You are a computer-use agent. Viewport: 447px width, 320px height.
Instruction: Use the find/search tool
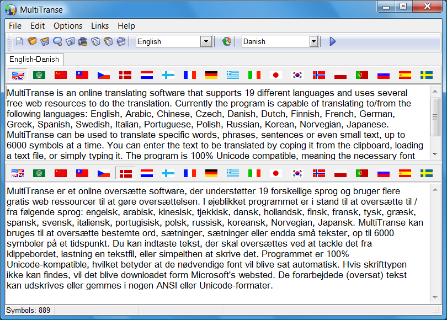57,41
